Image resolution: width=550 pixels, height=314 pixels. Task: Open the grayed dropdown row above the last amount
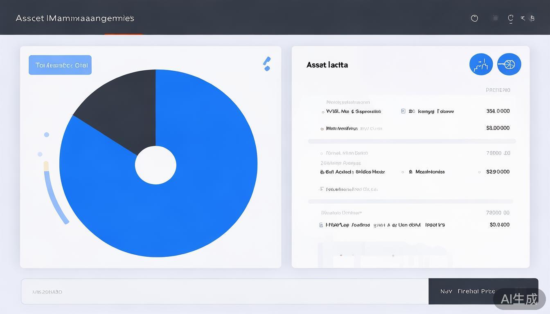click(341, 213)
